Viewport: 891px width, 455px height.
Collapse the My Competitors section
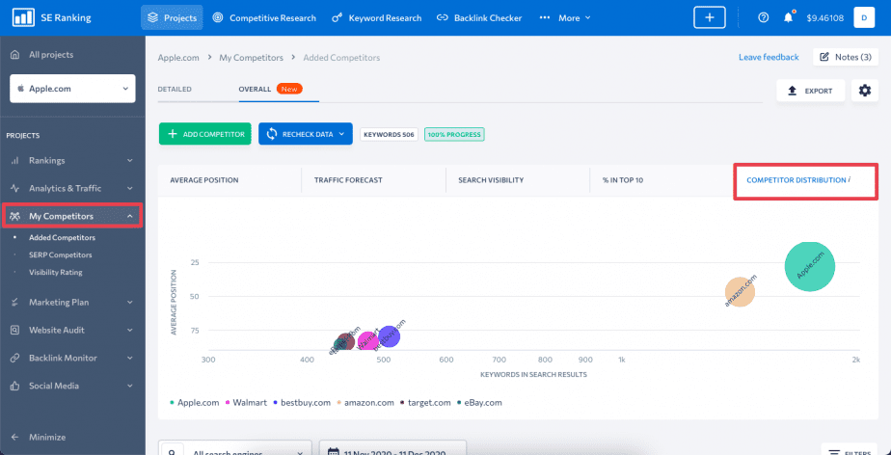click(72, 216)
